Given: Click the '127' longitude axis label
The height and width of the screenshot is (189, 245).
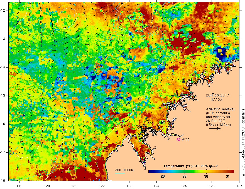Looking at the screenshot, I should [x=239, y=186].
